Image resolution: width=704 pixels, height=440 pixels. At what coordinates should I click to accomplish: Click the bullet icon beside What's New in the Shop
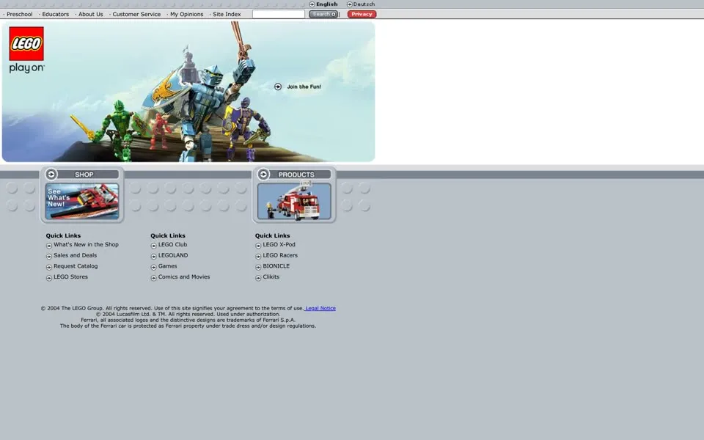49,246
